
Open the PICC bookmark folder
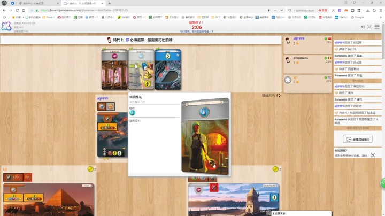click(x=216, y=17)
